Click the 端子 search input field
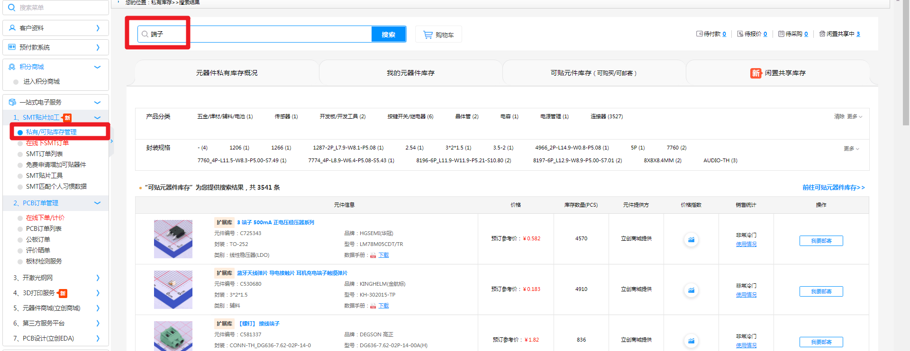Viewport: 910px width, 351px height. (261, 35)
